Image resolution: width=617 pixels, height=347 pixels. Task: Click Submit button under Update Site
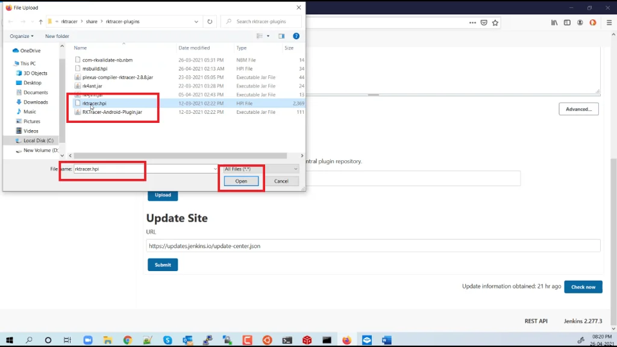tap(163, 265)
